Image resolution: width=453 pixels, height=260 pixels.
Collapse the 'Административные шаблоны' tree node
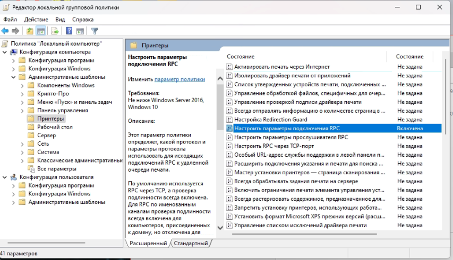pyautogui.click(x=13, y=77)
